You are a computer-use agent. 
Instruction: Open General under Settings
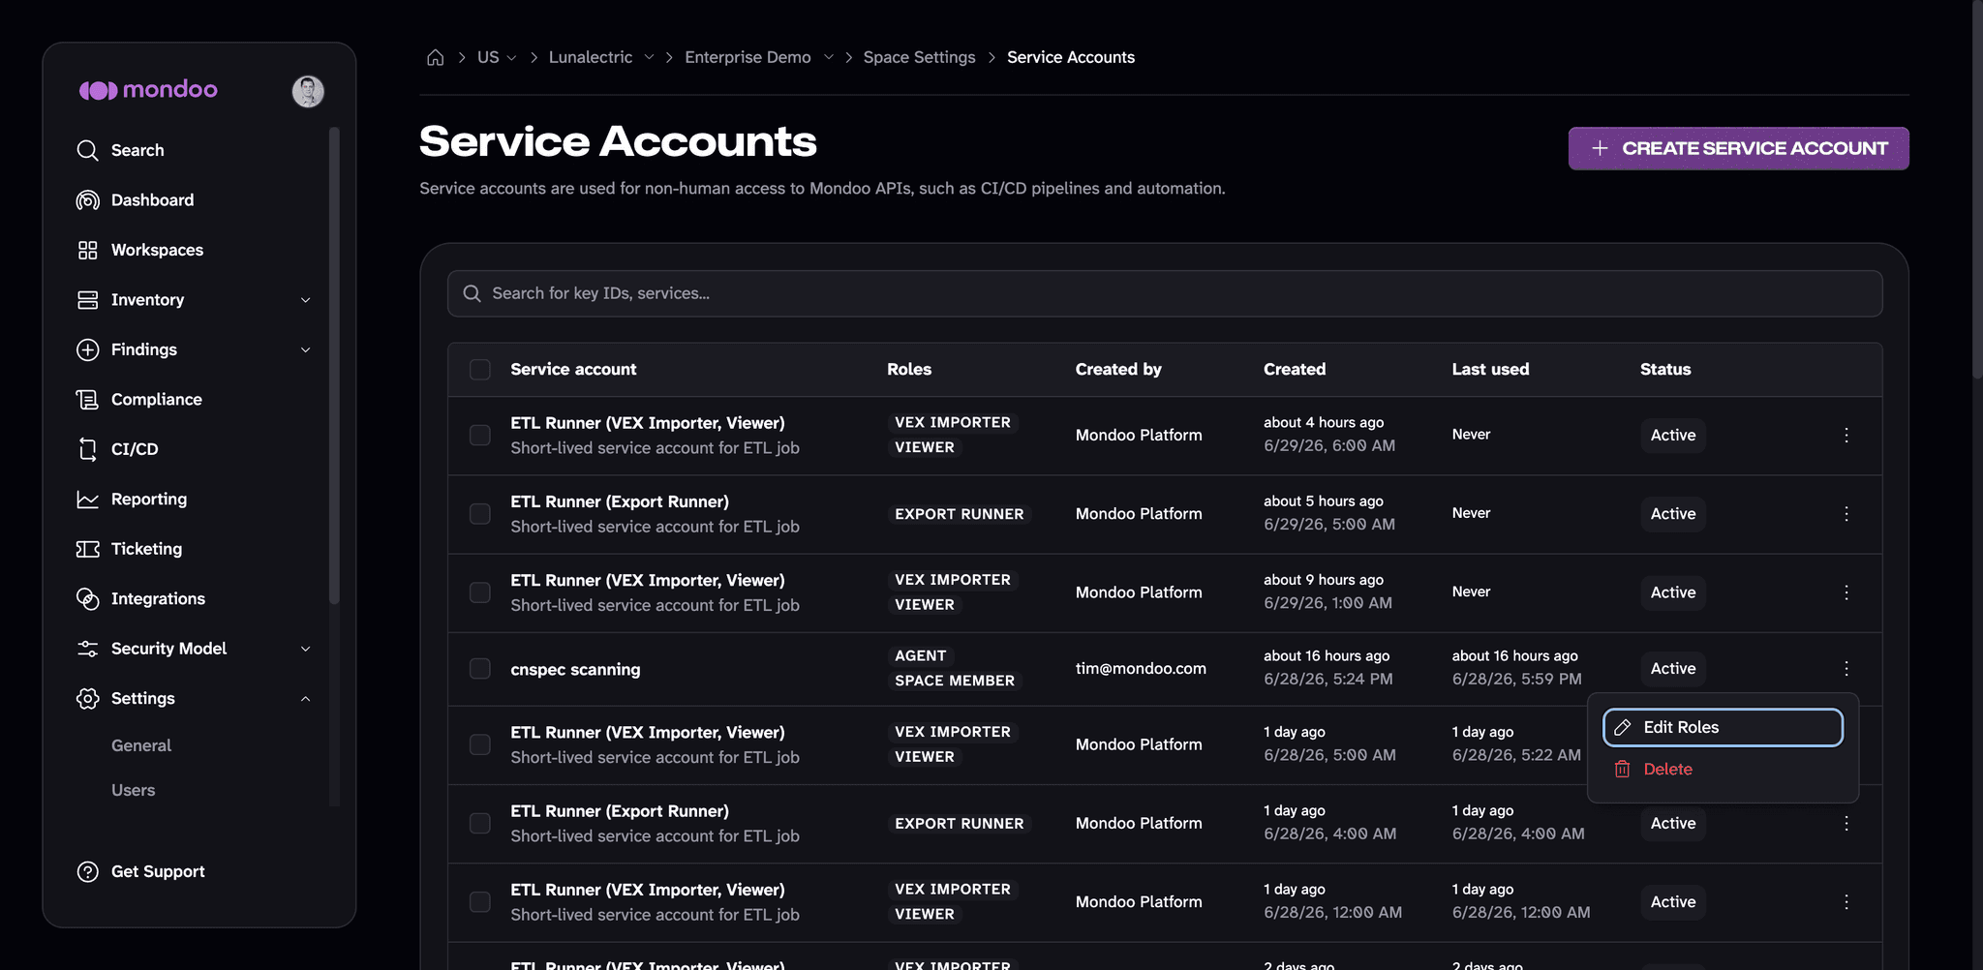click(141, 745)
